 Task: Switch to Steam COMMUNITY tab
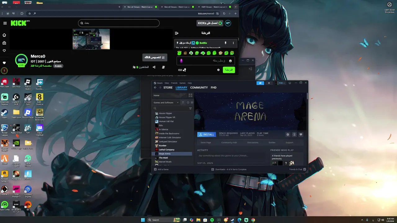coord(199,88)
